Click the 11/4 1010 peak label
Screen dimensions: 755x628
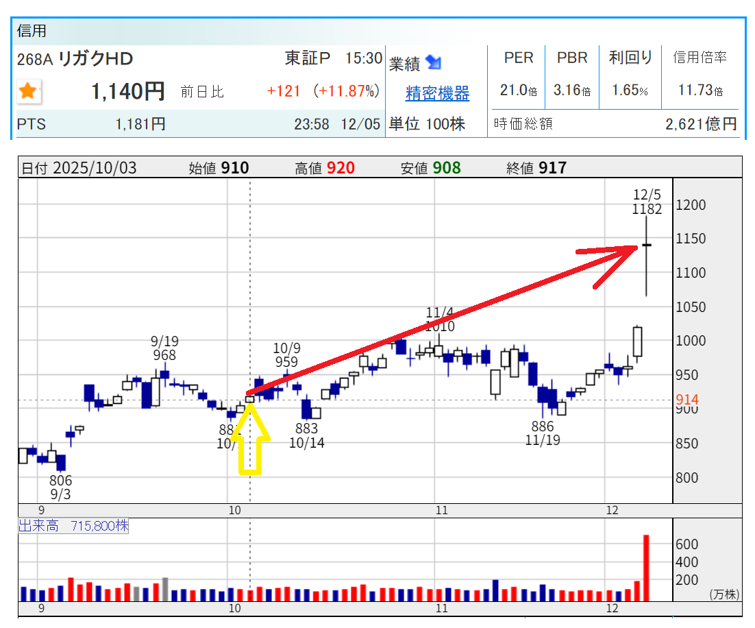(x=439, y=319)
